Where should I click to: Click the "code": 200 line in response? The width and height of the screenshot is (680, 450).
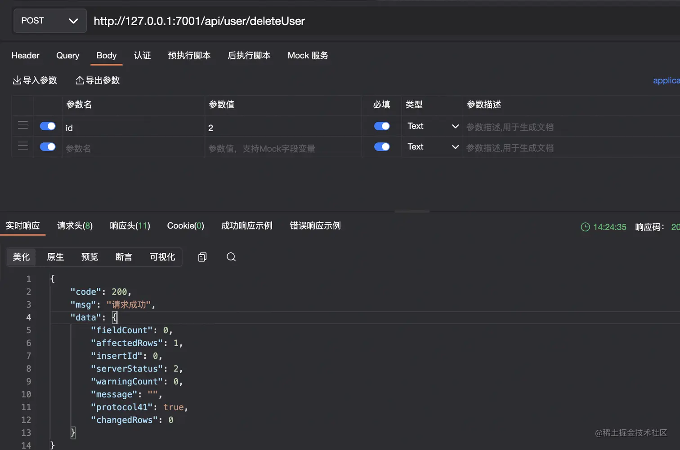tap(101, 292)
